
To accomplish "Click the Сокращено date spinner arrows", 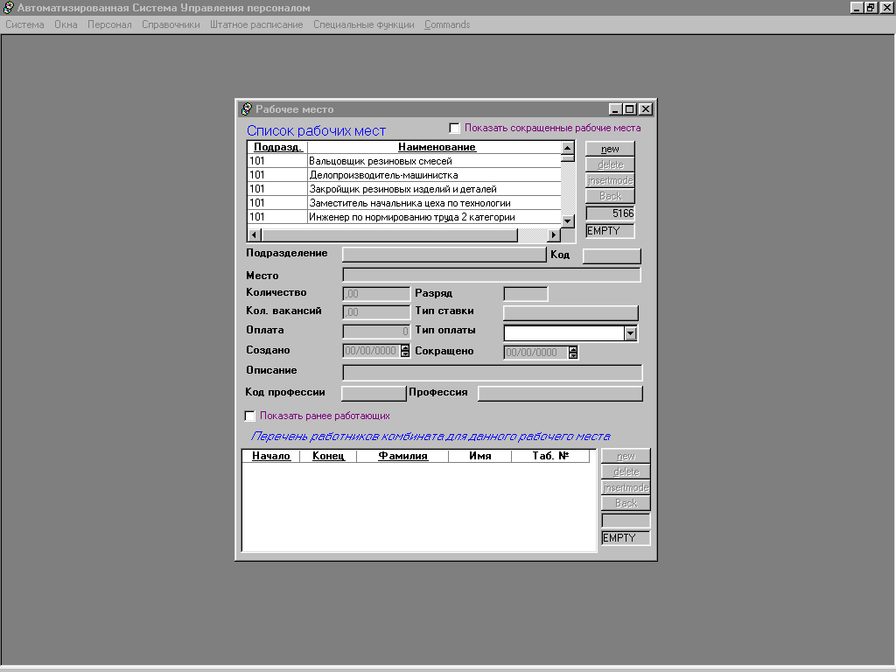I will (573, 353).
